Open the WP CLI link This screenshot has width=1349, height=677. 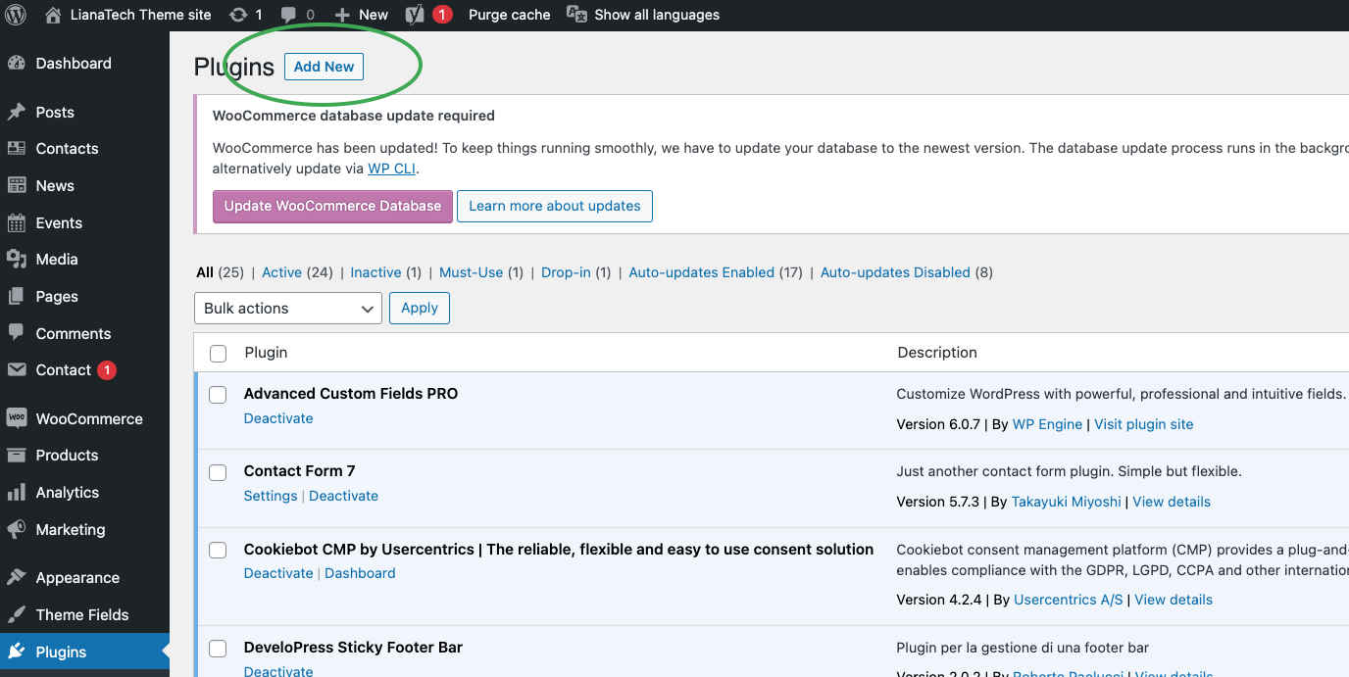pos(392,169)
